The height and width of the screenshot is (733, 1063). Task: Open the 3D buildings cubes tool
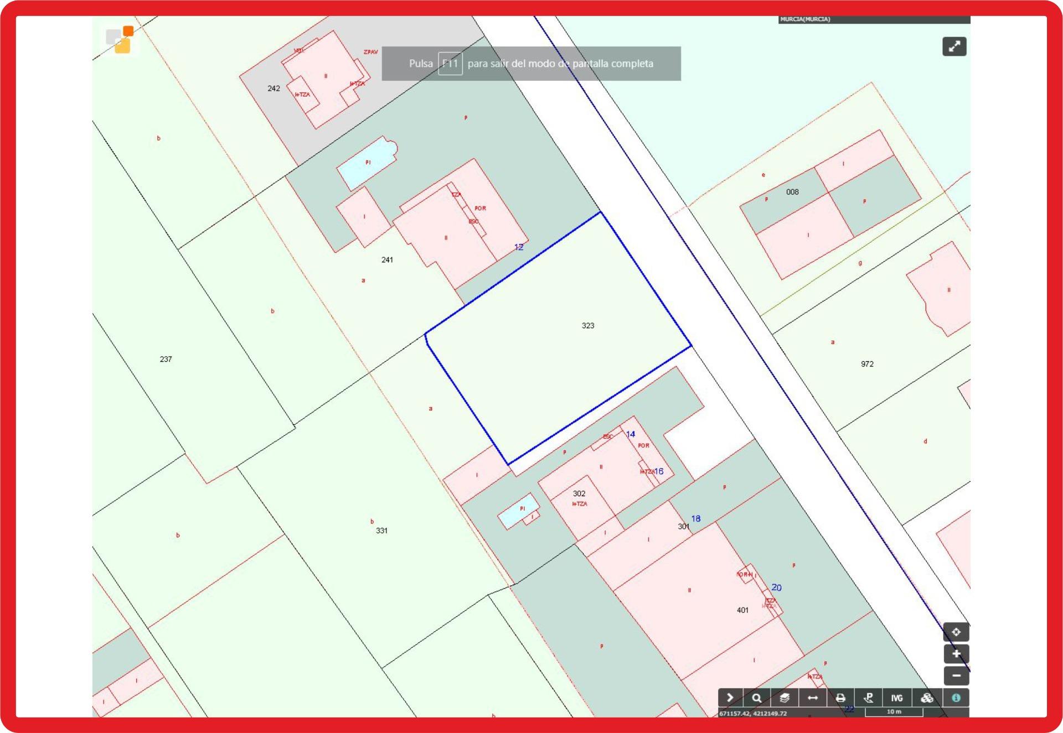click(927, 698)
